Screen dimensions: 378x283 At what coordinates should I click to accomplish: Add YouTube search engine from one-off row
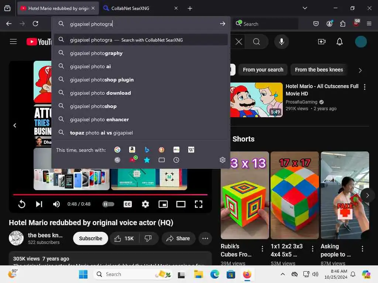pyautogui.click(x=133, y=159)
